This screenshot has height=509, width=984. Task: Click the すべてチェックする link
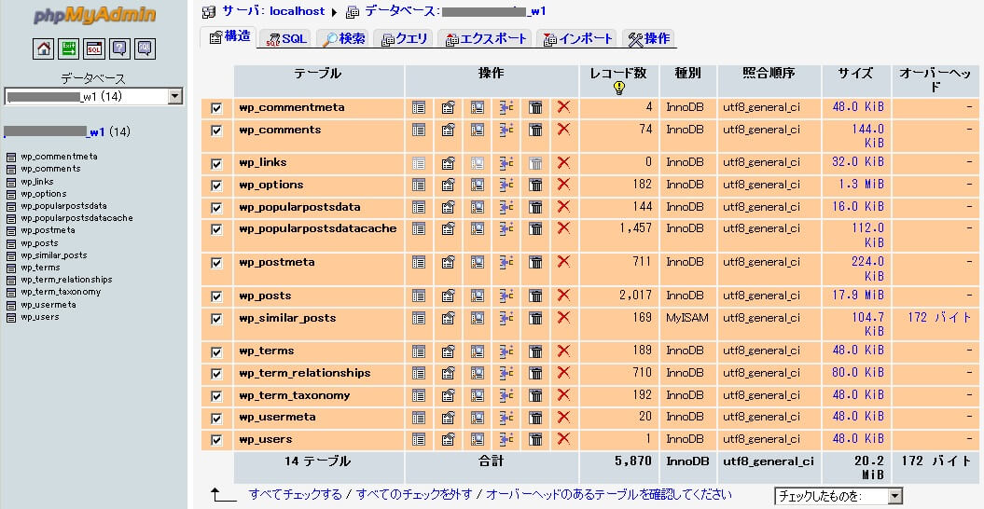click(x=296, y=495)
